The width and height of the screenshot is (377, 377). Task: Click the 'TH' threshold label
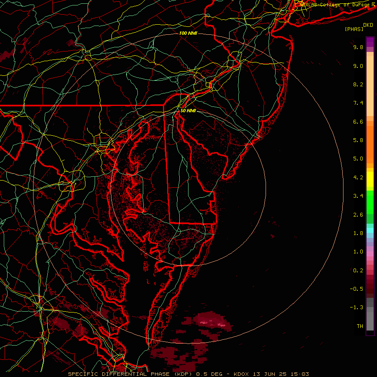[x=360, y=326]
